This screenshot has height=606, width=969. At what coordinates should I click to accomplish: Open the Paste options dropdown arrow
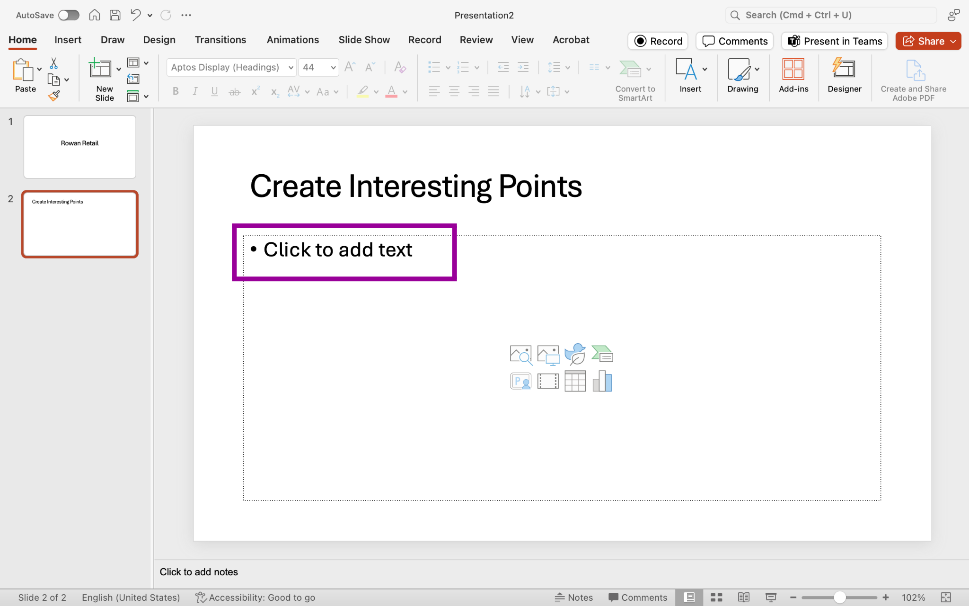coord(39,70)
